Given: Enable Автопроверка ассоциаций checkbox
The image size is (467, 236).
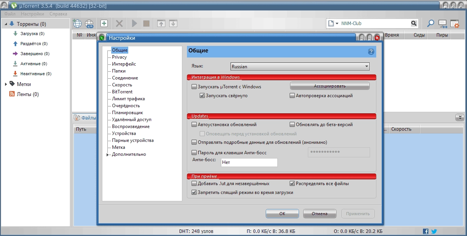Looking at the screenshot, I should click(292, 96).
